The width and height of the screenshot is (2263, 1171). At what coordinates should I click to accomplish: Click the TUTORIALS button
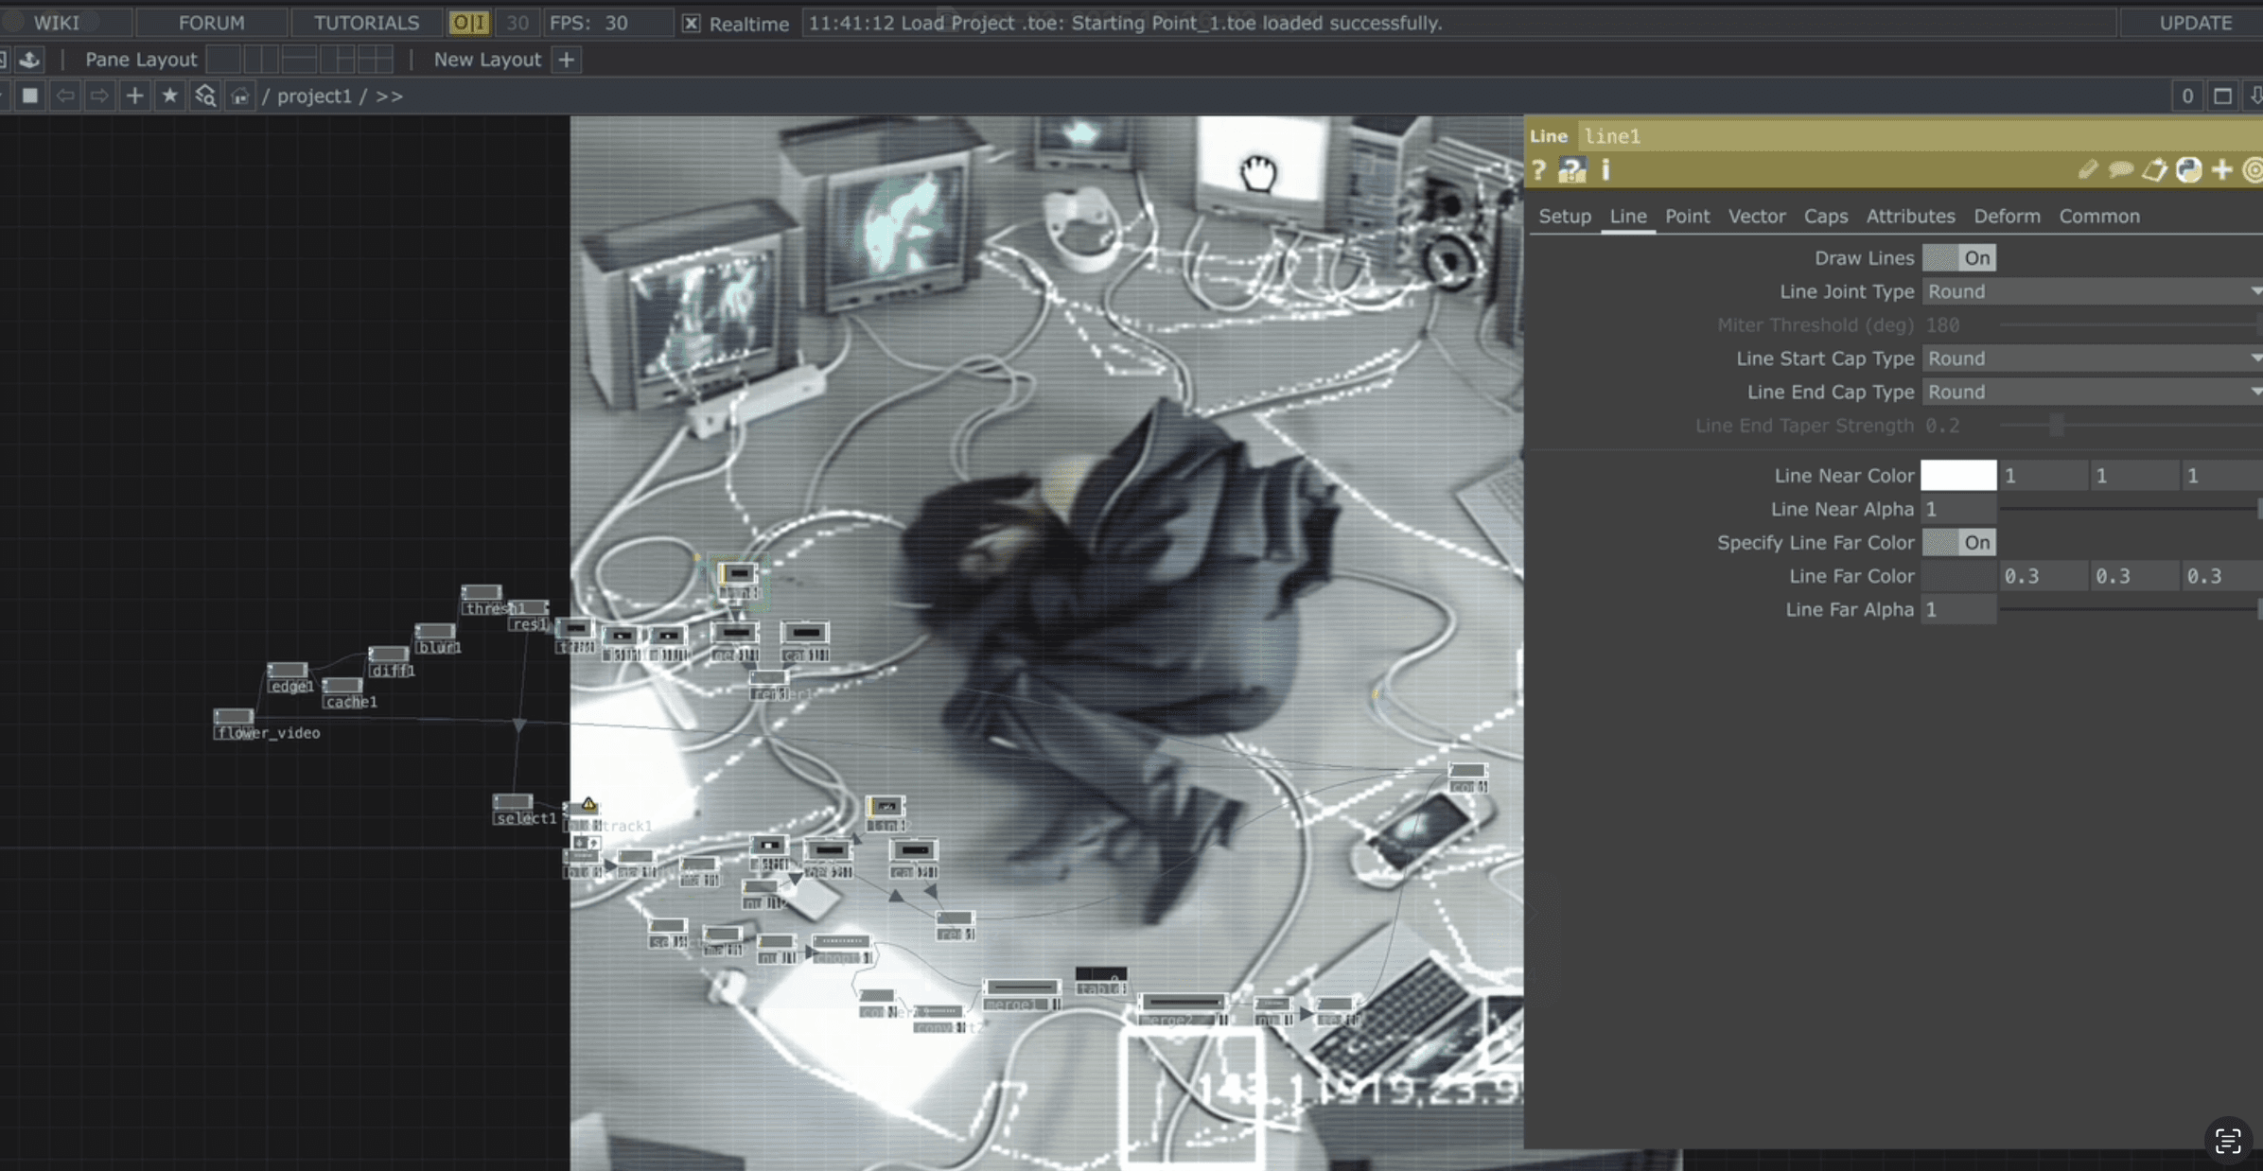click(x=366, y=23)
